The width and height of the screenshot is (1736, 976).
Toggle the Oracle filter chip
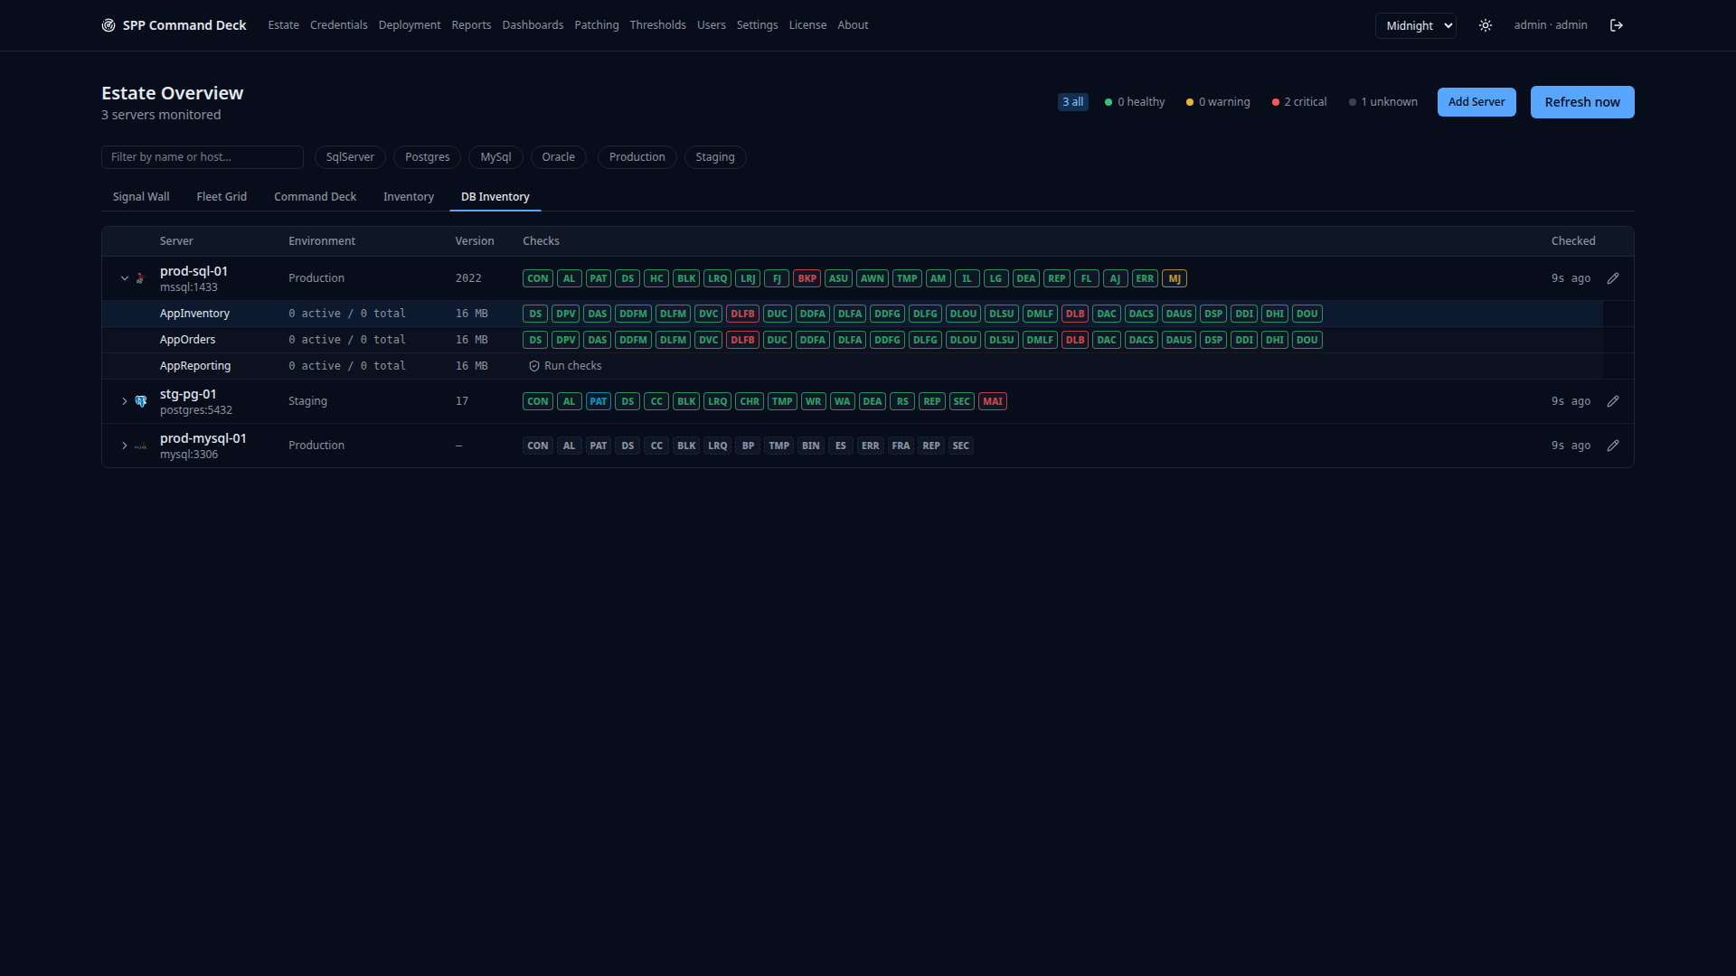click(559, 157)
